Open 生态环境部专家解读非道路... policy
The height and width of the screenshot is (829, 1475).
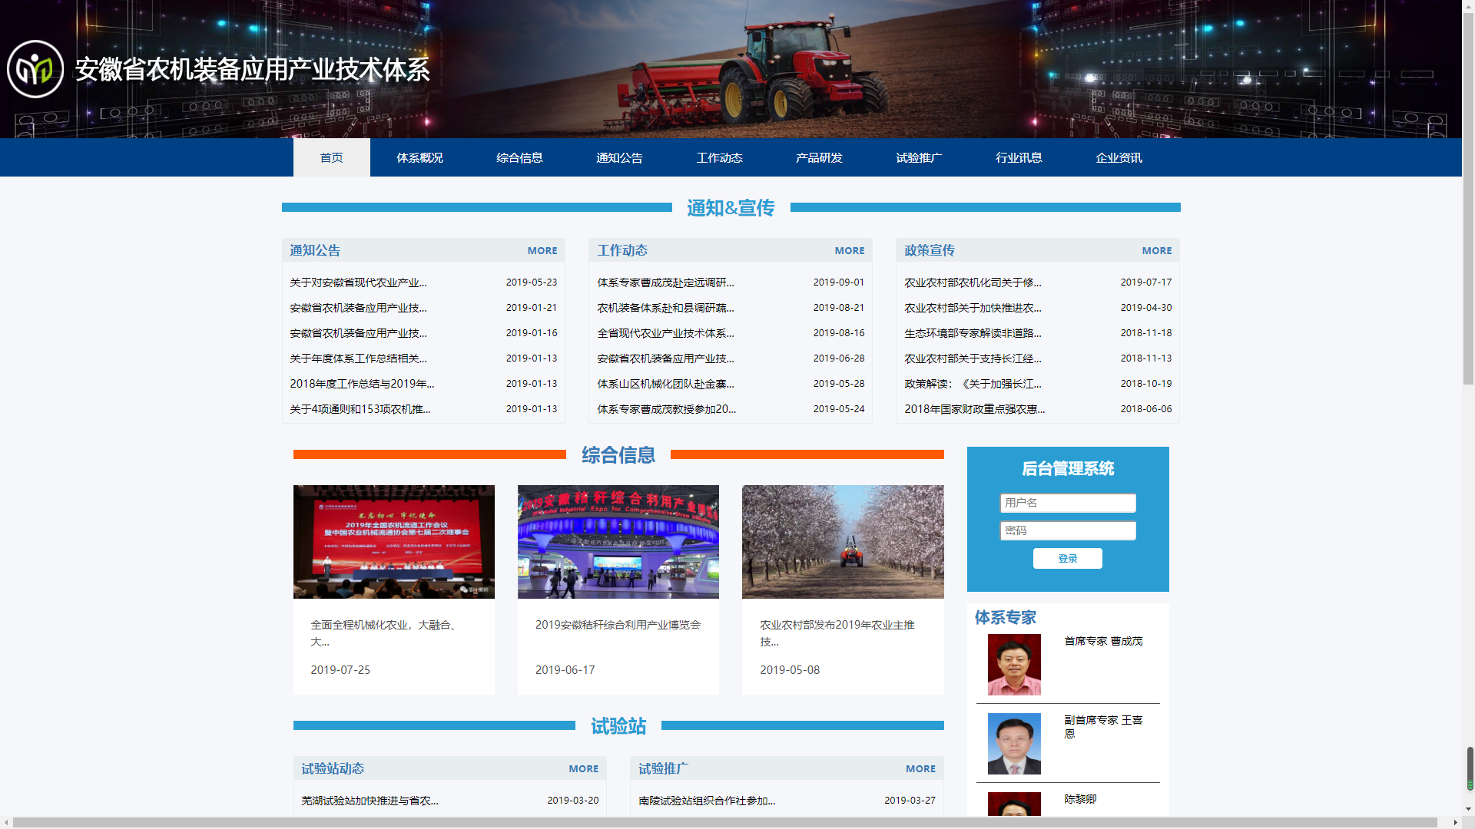pyautogui.click(x=973, y=333)
